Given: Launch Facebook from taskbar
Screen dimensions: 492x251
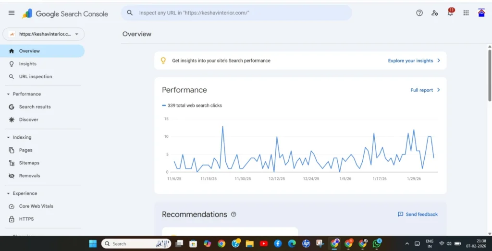Looking at the screenshot, I should [278, 243].
